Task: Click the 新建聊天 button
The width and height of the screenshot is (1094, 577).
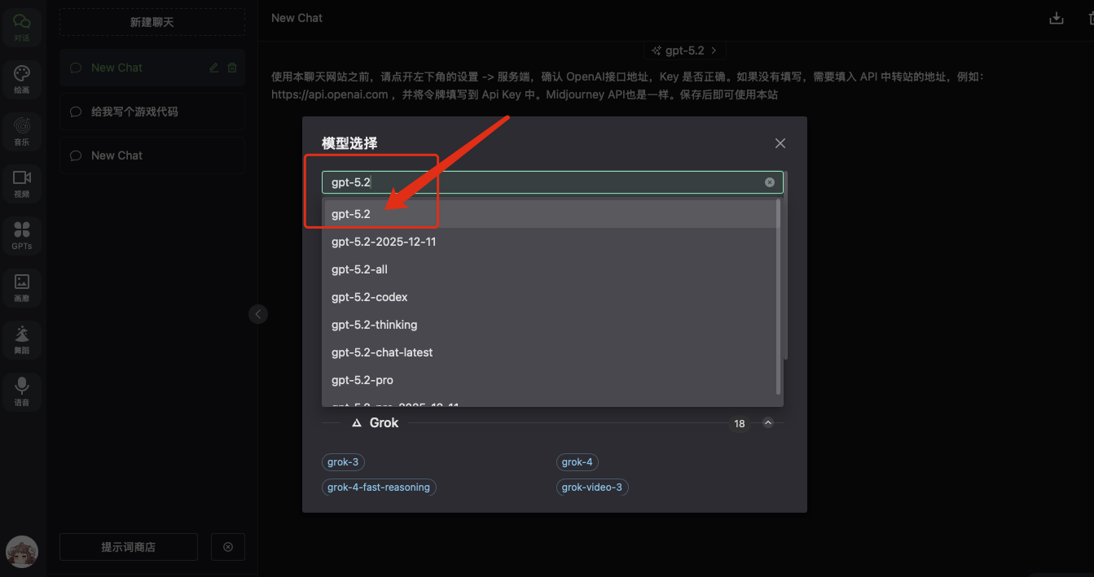Action: click(152, 22)
